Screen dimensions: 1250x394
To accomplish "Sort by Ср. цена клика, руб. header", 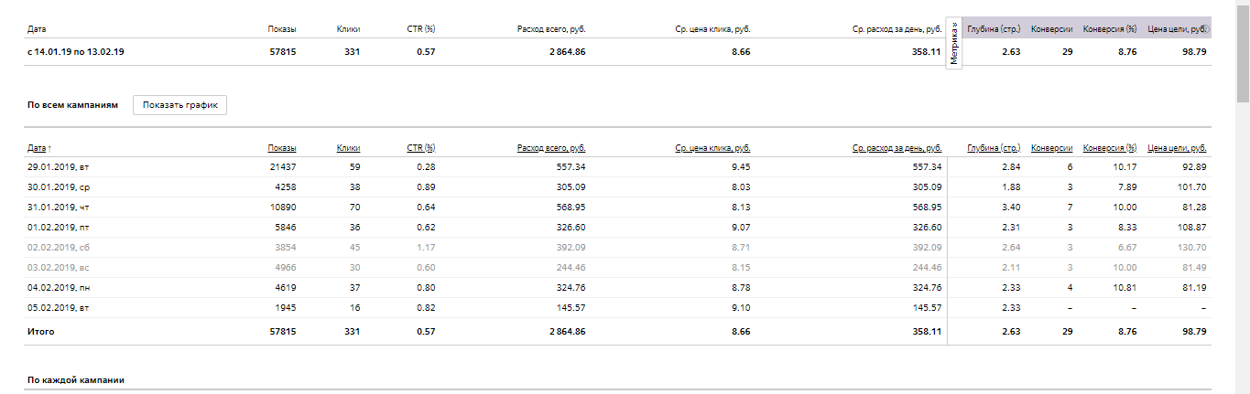I will point(712,148).
